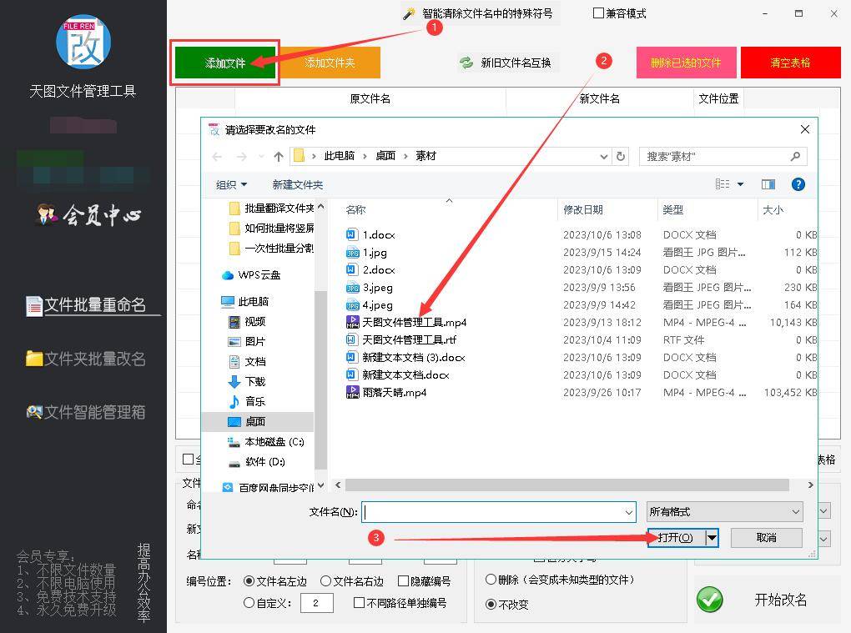Viewport: 851px width, 633px height.
Task: Select 自定义 radio button
Action: click(x=249, y=603)
